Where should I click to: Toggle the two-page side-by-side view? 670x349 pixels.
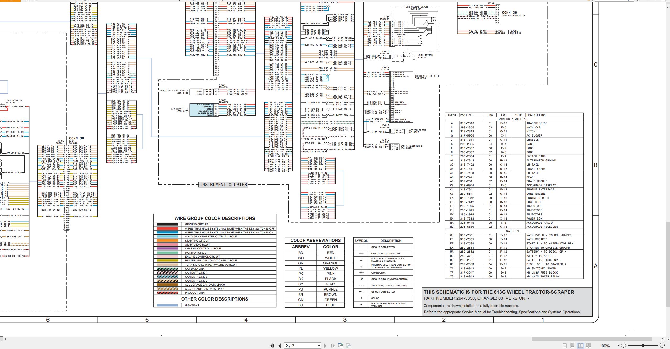(x=581, y=346)
